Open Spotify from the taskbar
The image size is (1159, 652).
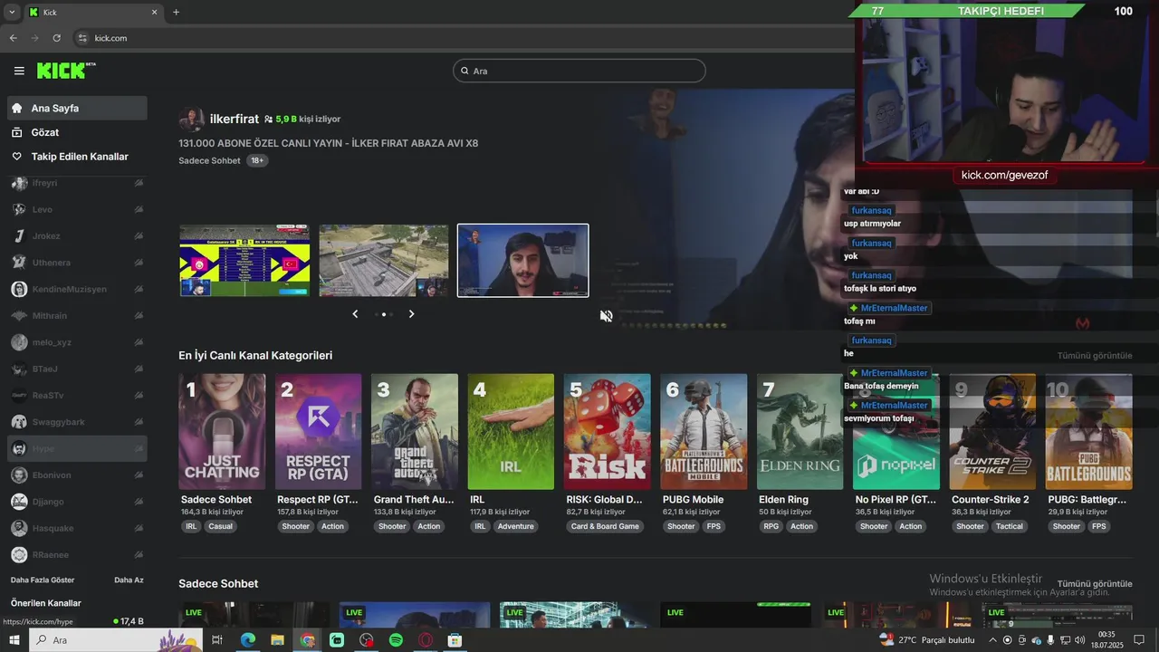[x=396, y=640]
